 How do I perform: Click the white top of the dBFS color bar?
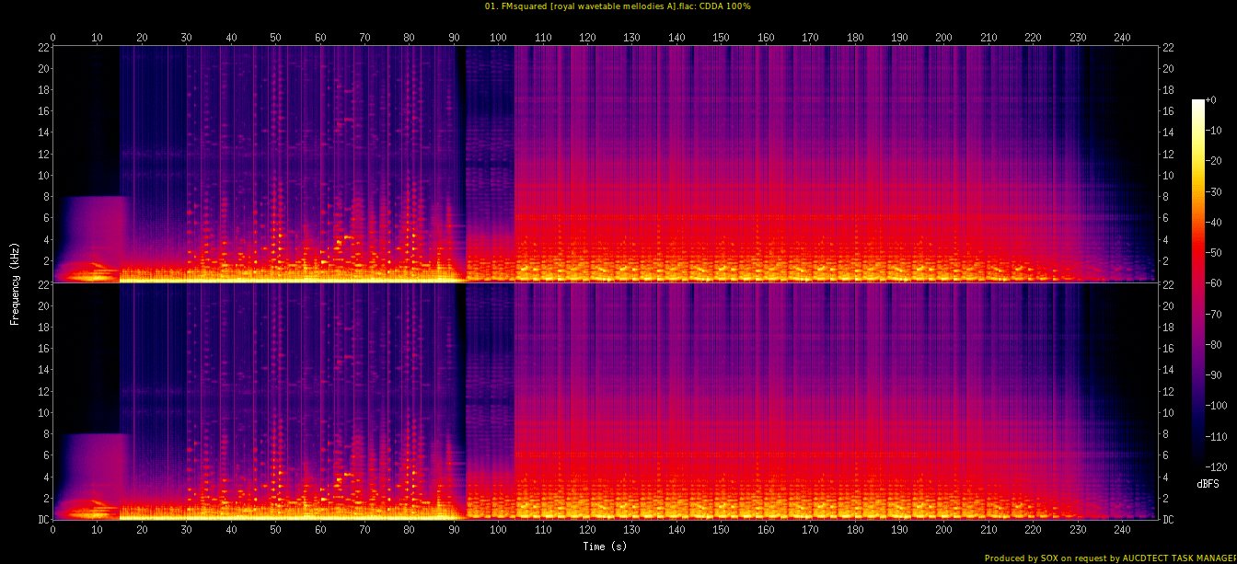click(x=1197, y=102)
